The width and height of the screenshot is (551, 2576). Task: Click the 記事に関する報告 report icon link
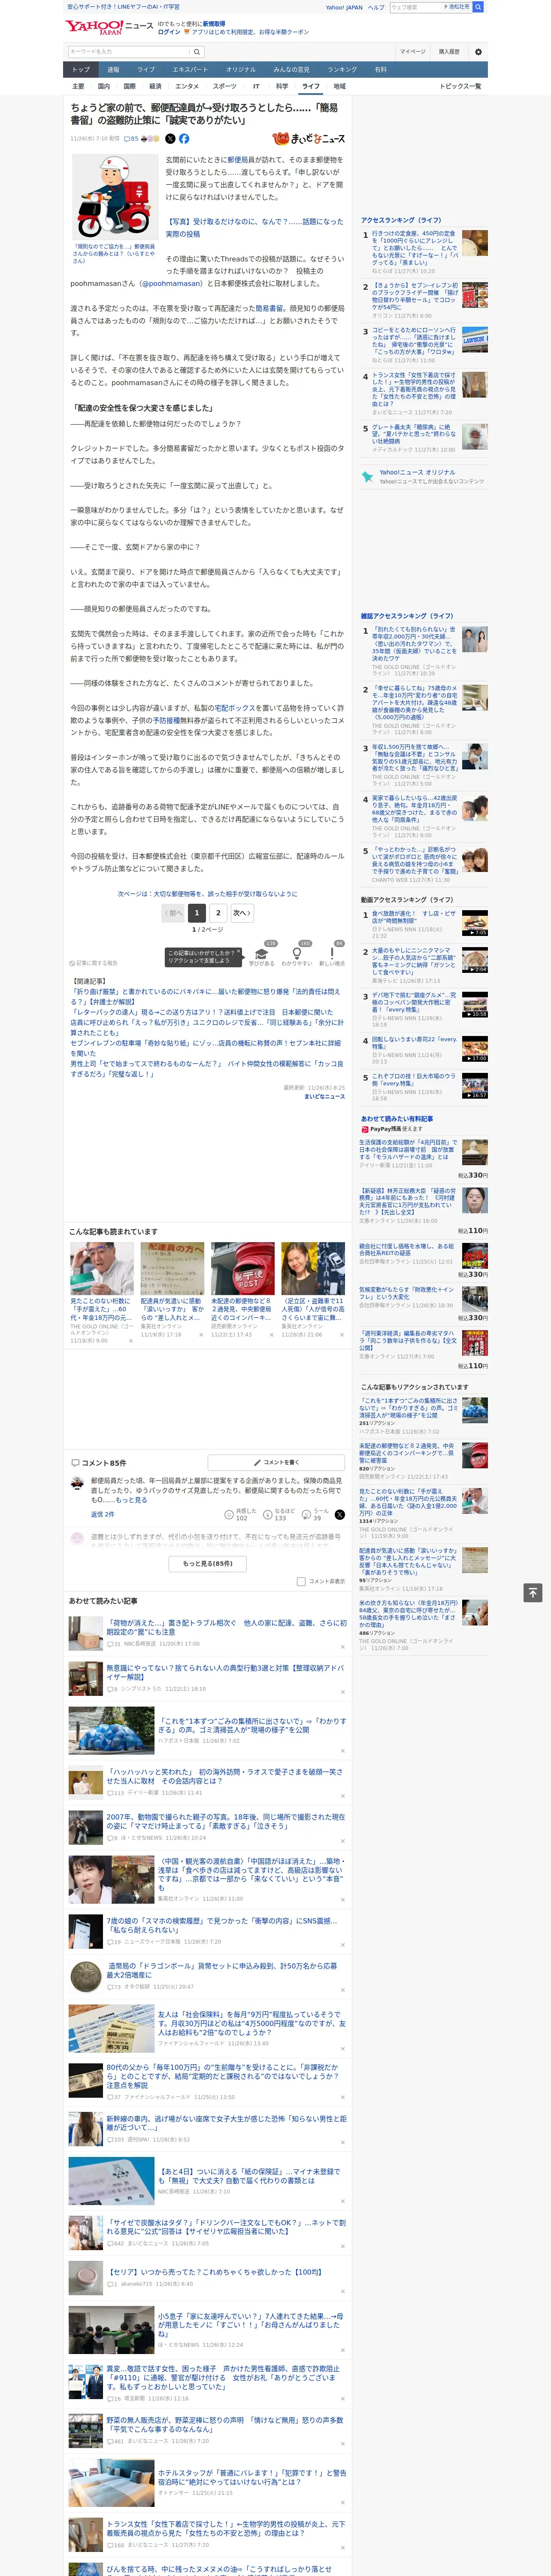(x=93, y=963)
